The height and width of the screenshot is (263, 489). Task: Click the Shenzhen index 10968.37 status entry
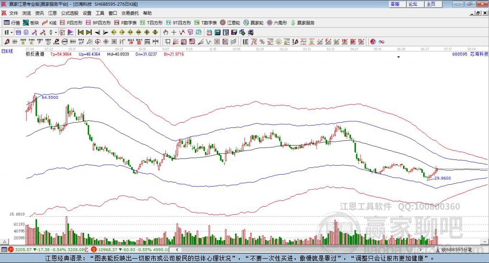click(130, 250)
